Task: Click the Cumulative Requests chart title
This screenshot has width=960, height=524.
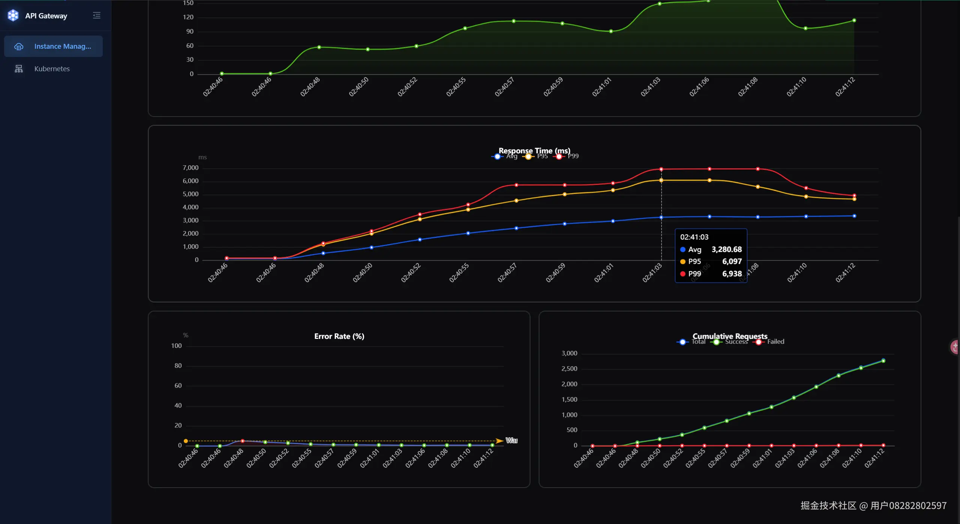Action: (x=730, y=336)
